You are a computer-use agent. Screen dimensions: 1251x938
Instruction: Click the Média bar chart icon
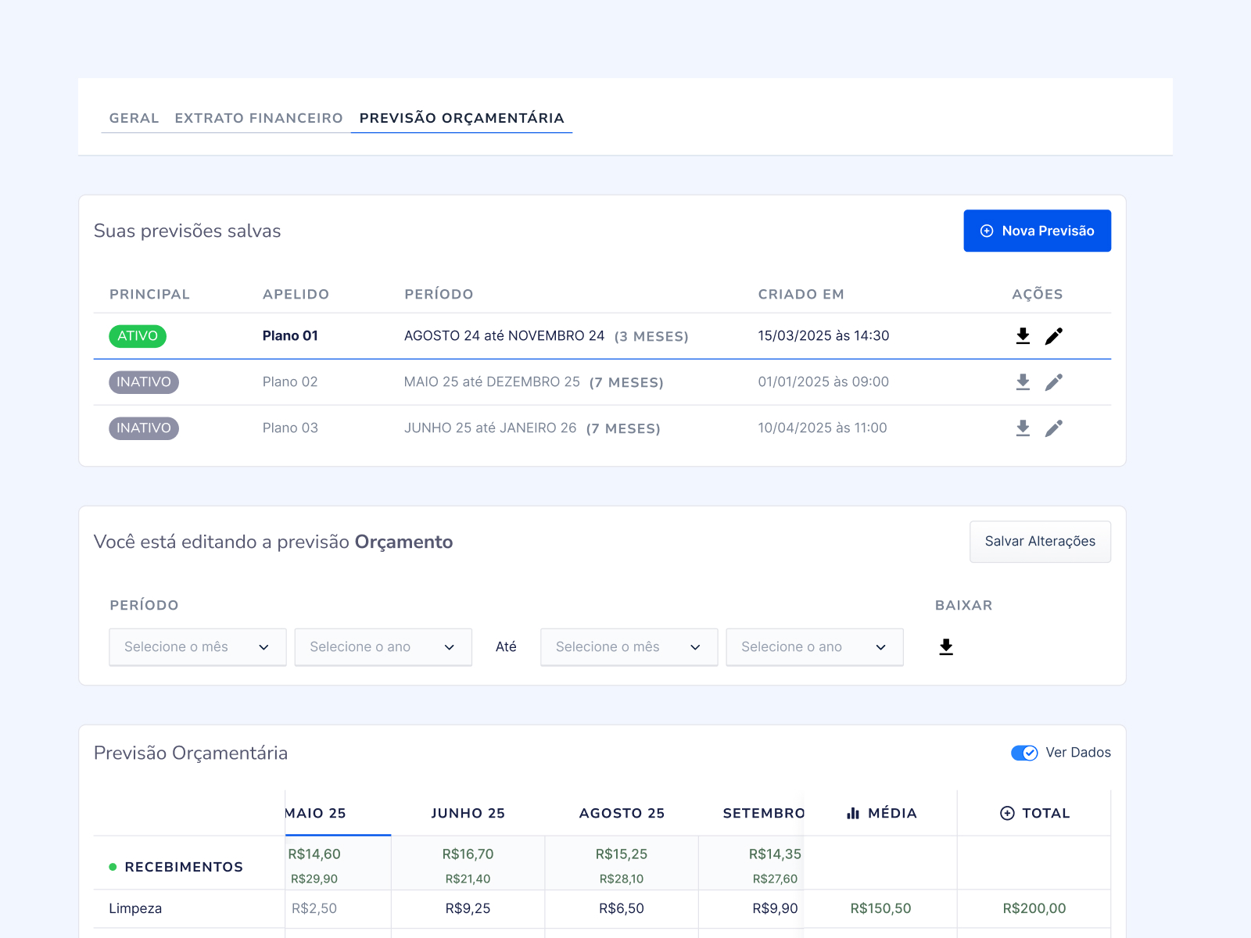point(853,814)
